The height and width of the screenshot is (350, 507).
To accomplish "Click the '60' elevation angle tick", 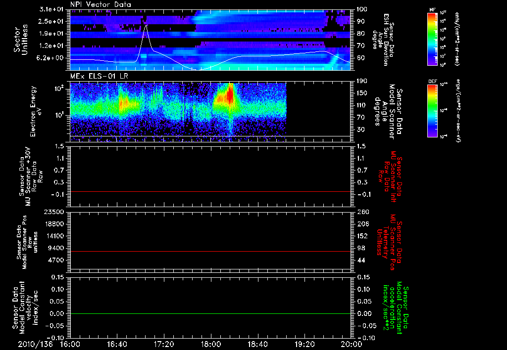I will (x=360, y=58).
